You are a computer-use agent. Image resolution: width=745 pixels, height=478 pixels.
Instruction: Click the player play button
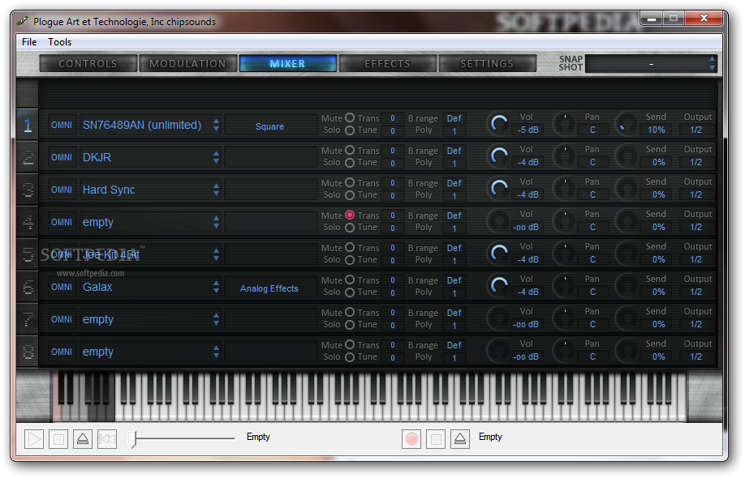click(34, 439)
